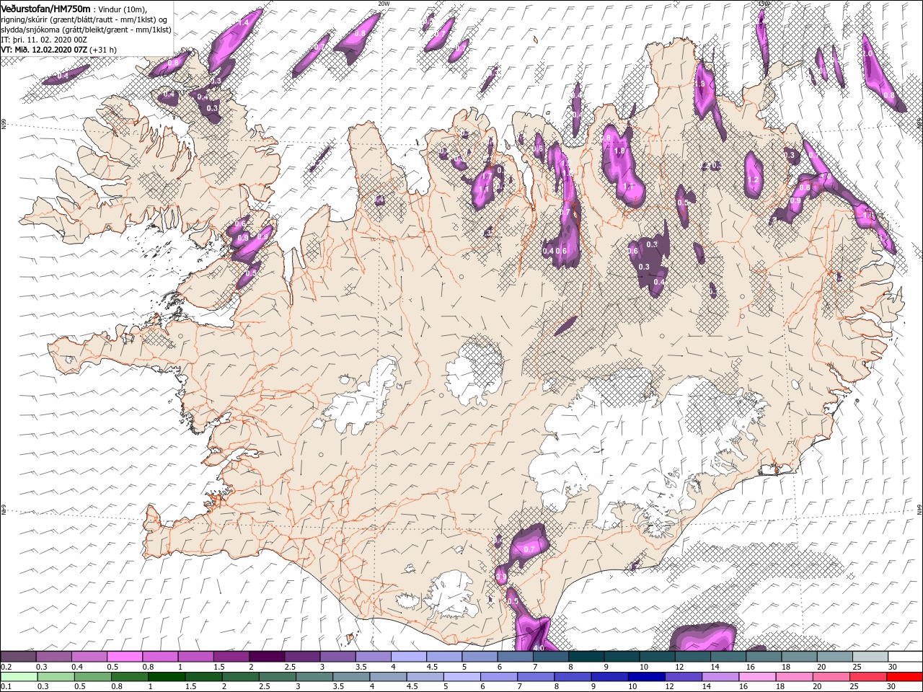
Task: Click the '1.4' snowfall value northwest of the Westfjords
Action: click(x=243, y=23)
